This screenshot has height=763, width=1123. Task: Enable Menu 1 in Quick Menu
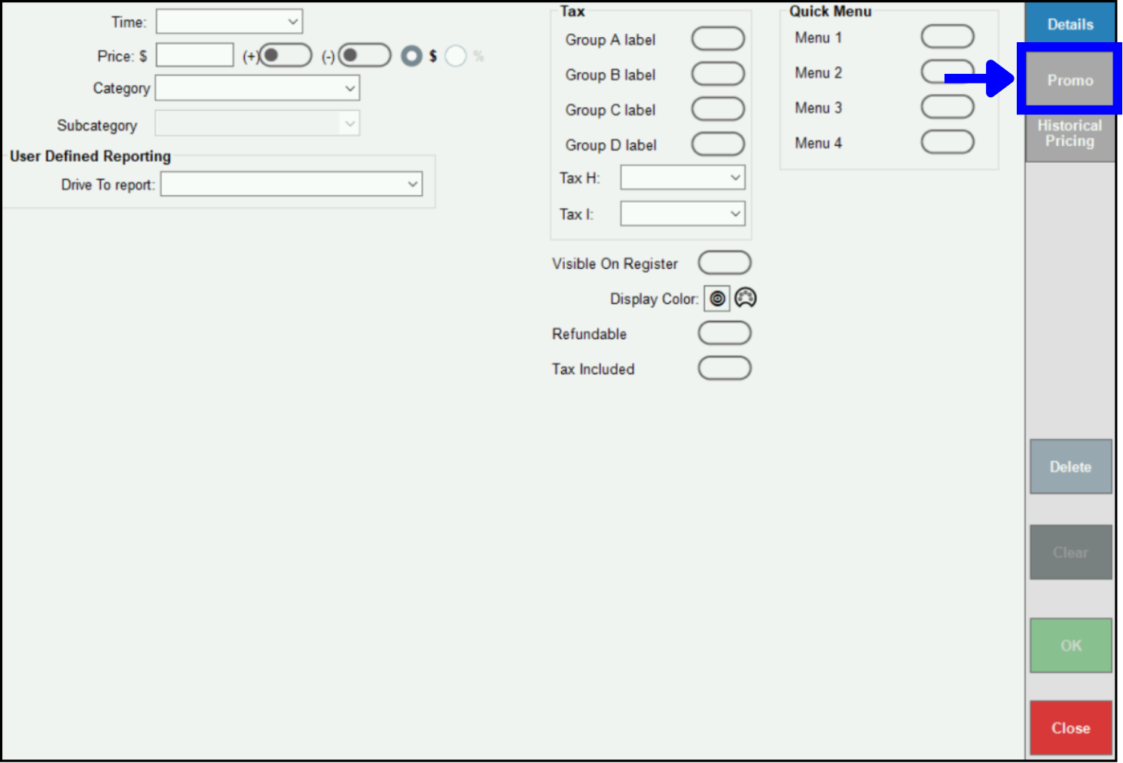click(948, 37)
